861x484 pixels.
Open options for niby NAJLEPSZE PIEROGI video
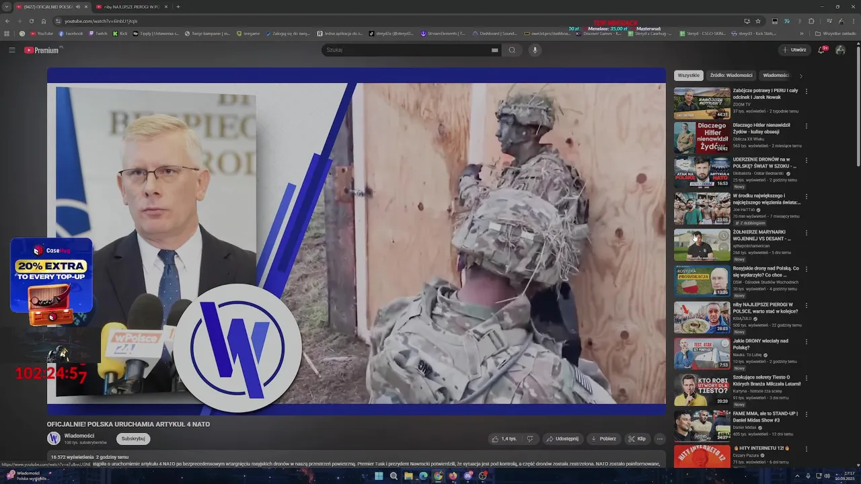tap(806, 306)
